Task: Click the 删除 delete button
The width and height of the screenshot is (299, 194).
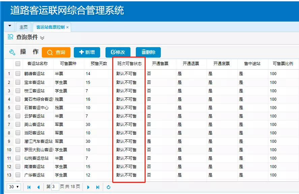Action: coord(148,52)
